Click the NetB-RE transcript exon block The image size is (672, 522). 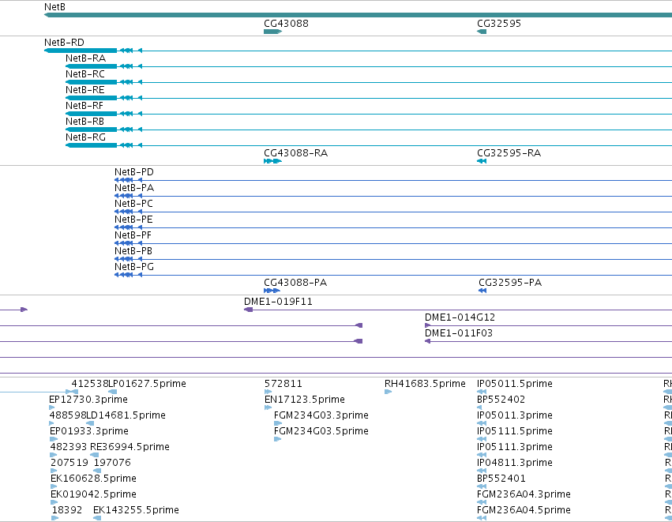coord(92,98)
